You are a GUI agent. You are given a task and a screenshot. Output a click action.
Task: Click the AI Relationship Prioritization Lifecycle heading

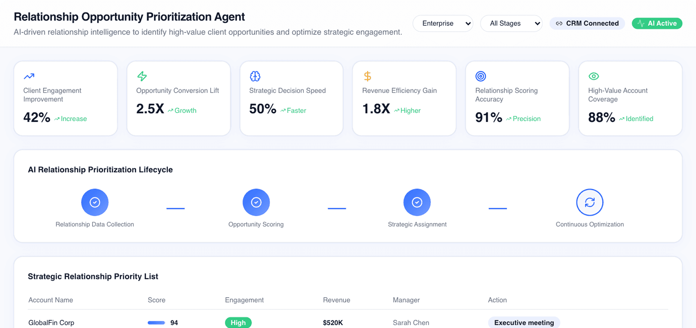tap(100, 169)
